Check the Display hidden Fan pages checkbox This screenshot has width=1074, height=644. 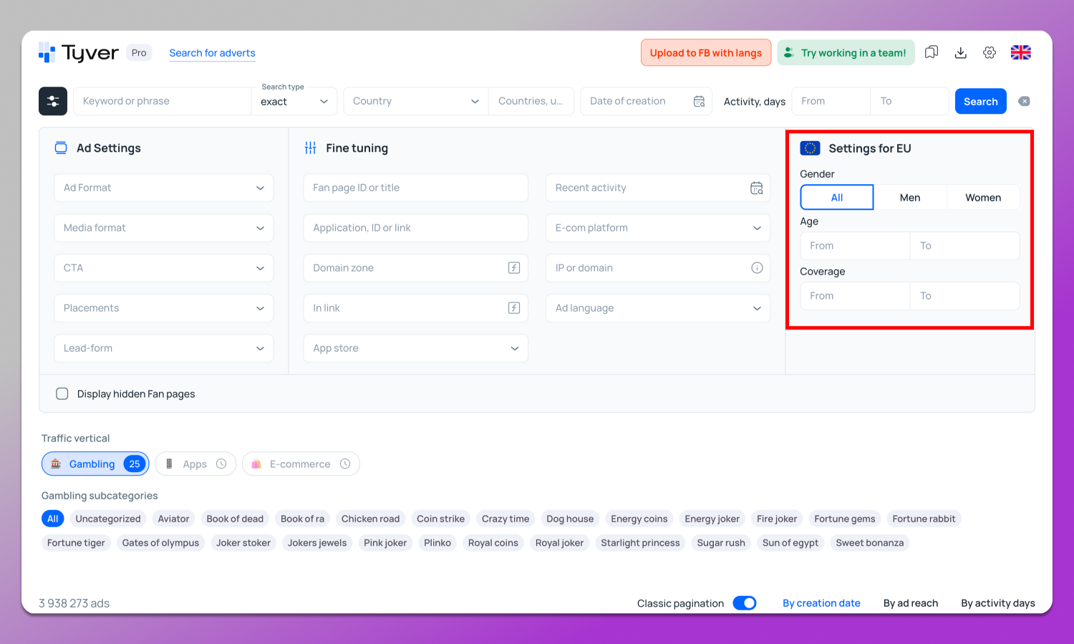tap(62, 393)
